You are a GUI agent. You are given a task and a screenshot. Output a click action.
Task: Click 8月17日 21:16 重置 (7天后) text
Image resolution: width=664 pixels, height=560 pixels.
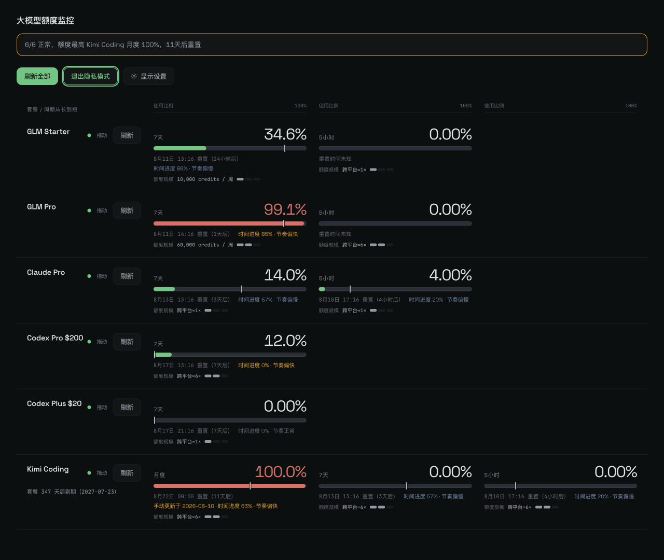(x=191, y=431)
